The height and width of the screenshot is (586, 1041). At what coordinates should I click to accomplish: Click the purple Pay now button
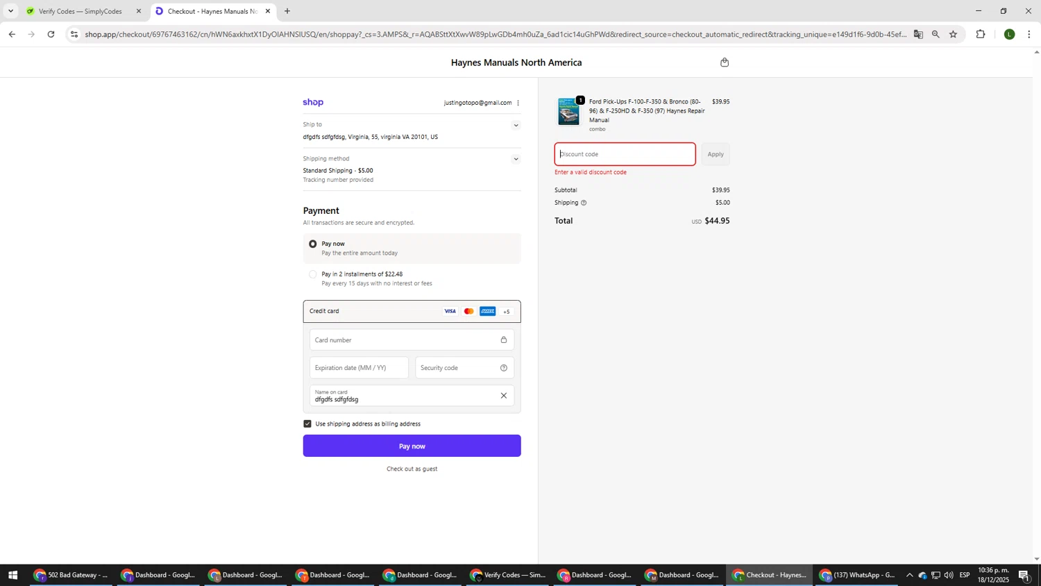coord(412,446)
